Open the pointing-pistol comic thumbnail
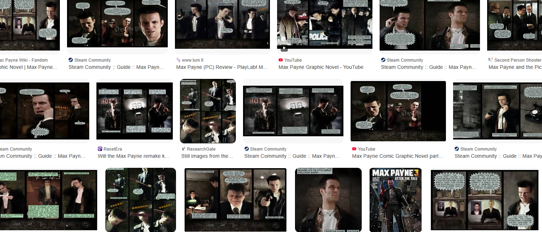 click(236, 200)
